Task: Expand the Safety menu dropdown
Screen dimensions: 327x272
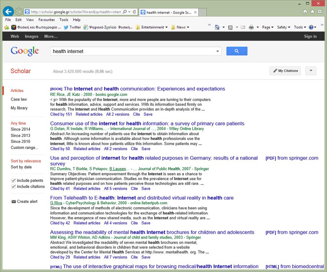Action: 284,27
